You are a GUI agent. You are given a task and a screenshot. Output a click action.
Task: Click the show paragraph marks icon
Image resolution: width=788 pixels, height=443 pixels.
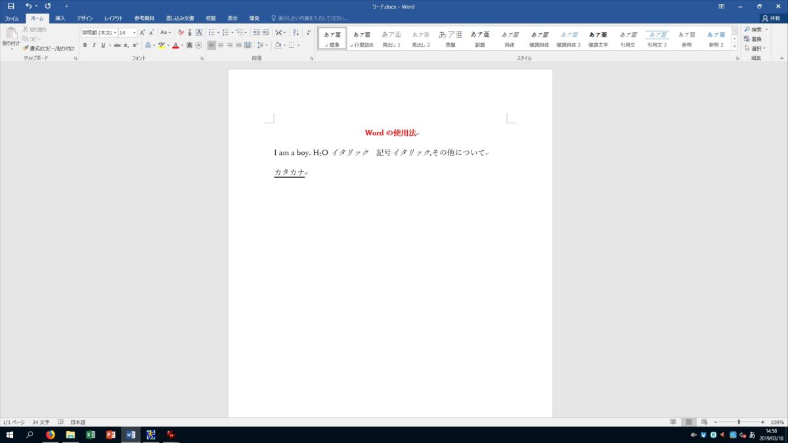pyautogui.click(x=309, y=32)
